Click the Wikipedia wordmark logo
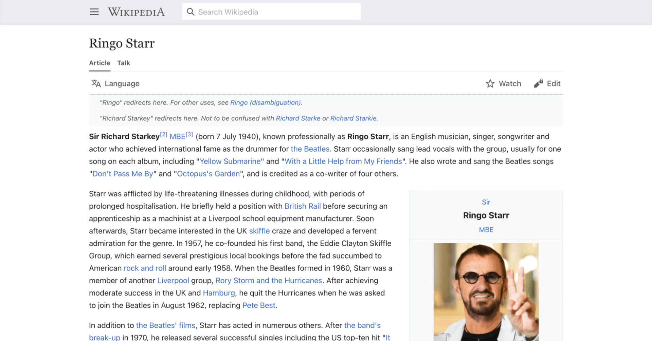The image size is (652, 341). 136,12
